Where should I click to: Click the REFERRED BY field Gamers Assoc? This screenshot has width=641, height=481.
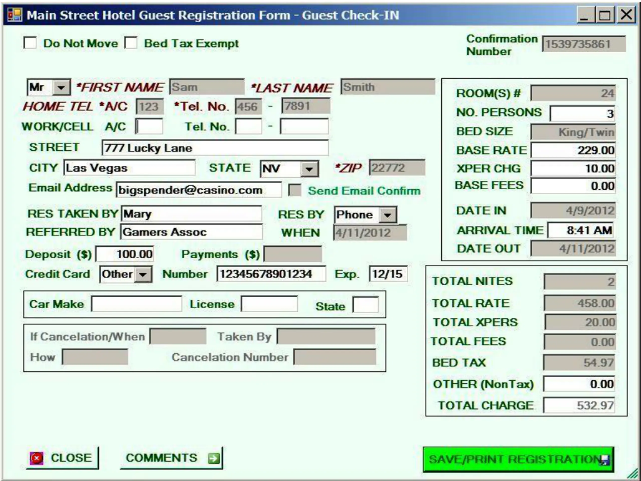pyautogui.click(x=191, y=232)
